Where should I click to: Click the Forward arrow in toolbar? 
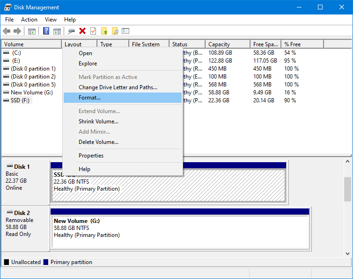tap(17, 31)
